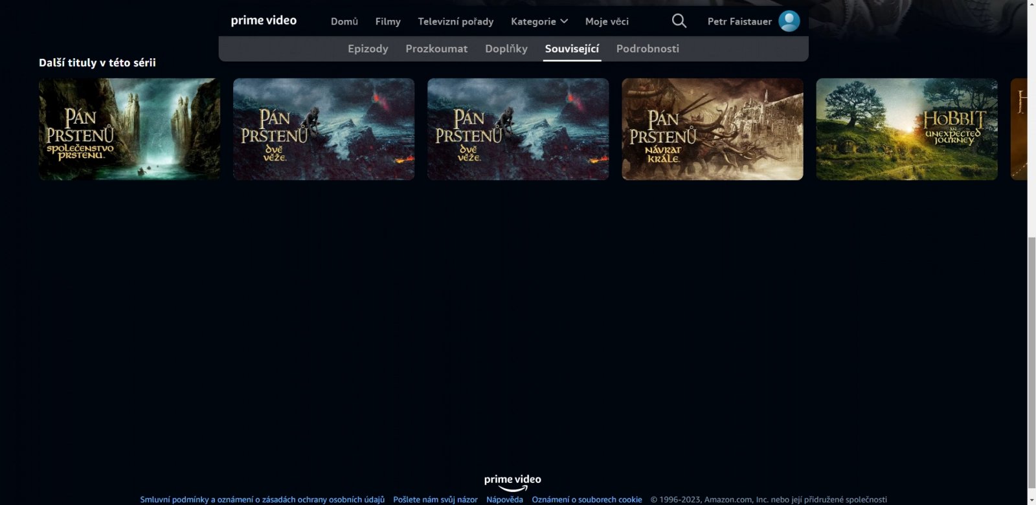Click the Petr Faistauer account name

click(x=739, y=21)
